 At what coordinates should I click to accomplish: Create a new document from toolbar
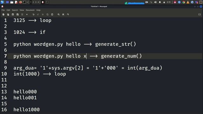pyautogui.click(x=3, y=15)
